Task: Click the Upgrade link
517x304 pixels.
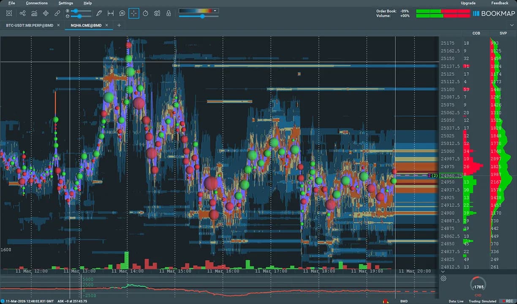Action: tap(468, 3)
